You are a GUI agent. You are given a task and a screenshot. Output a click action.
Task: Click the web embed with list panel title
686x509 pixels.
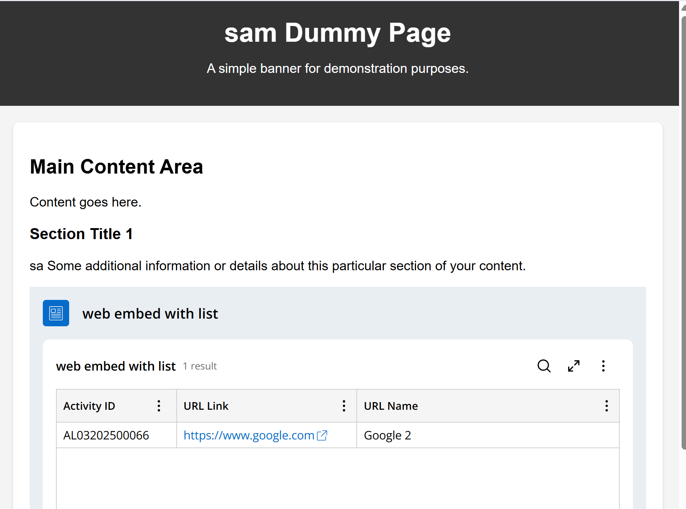click(x=150, y=314)
